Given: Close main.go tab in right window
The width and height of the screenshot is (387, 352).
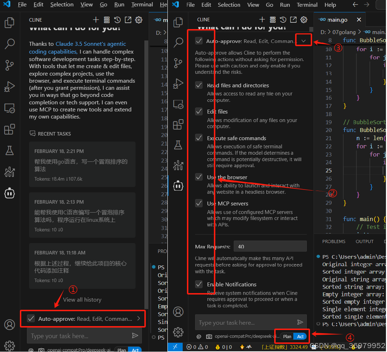Looking at the screenshot, I should click(359, 20).
